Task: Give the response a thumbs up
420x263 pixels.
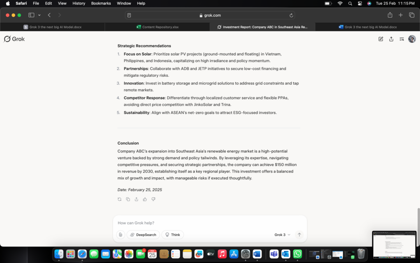Action: click(145, 199)
